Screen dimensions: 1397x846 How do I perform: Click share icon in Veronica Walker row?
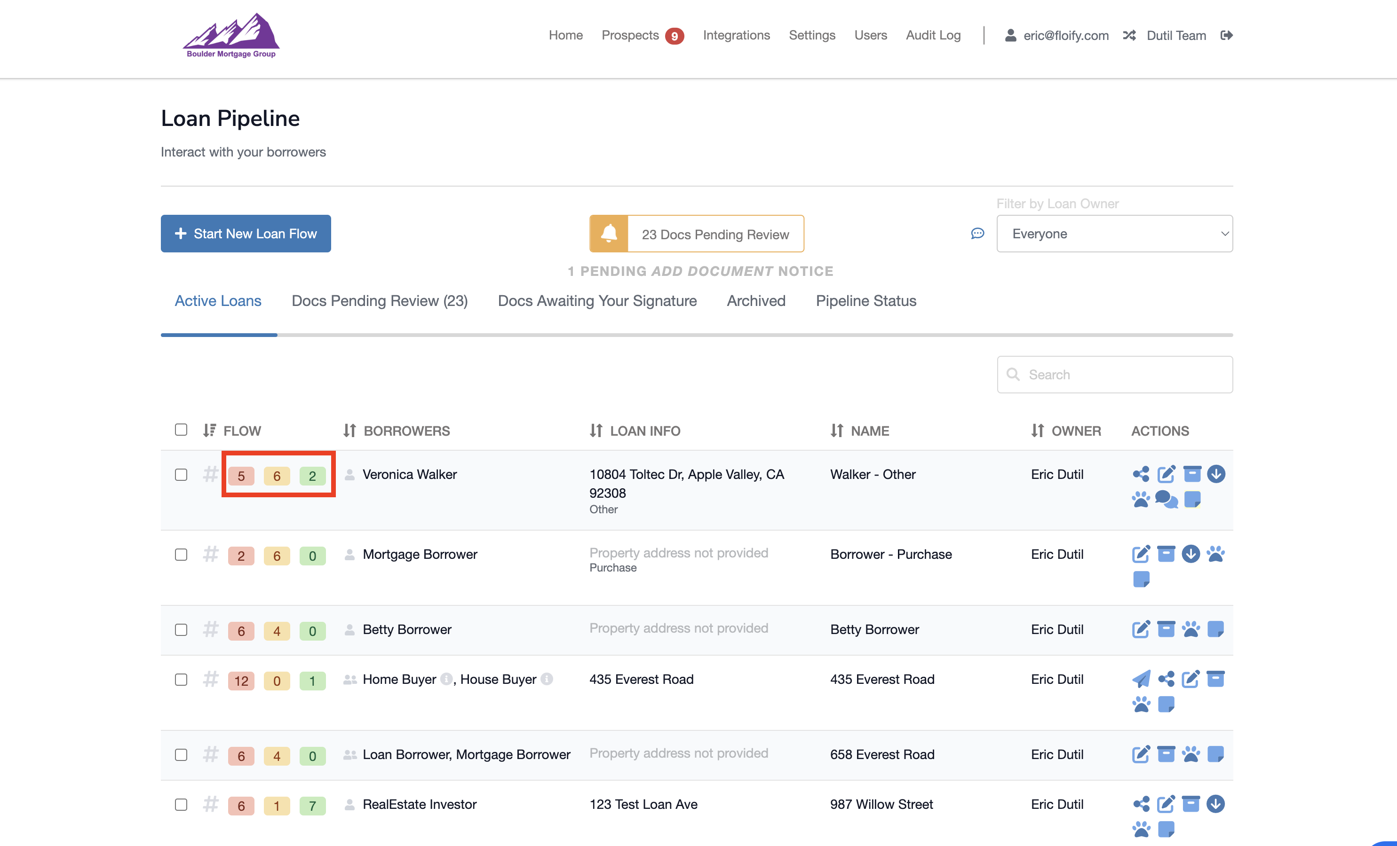pos(1141,474)
